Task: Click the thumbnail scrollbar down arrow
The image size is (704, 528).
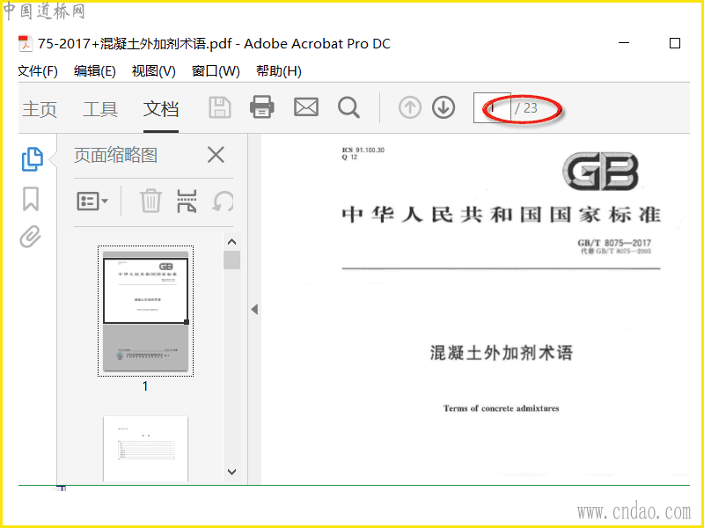Action: [x=231, y=472]
